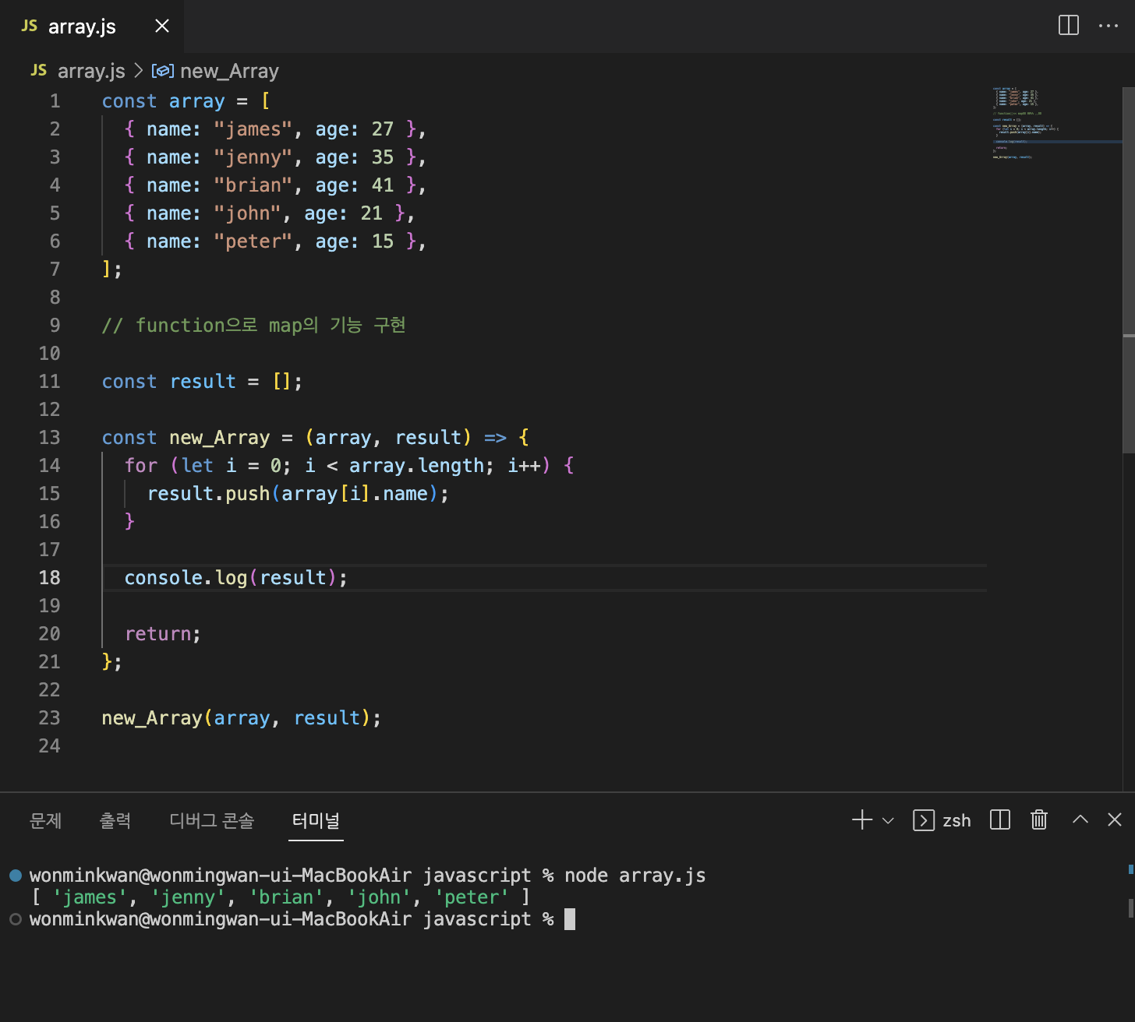
Task: Click the "peter" string in code
Action: [x=253, y=241]
